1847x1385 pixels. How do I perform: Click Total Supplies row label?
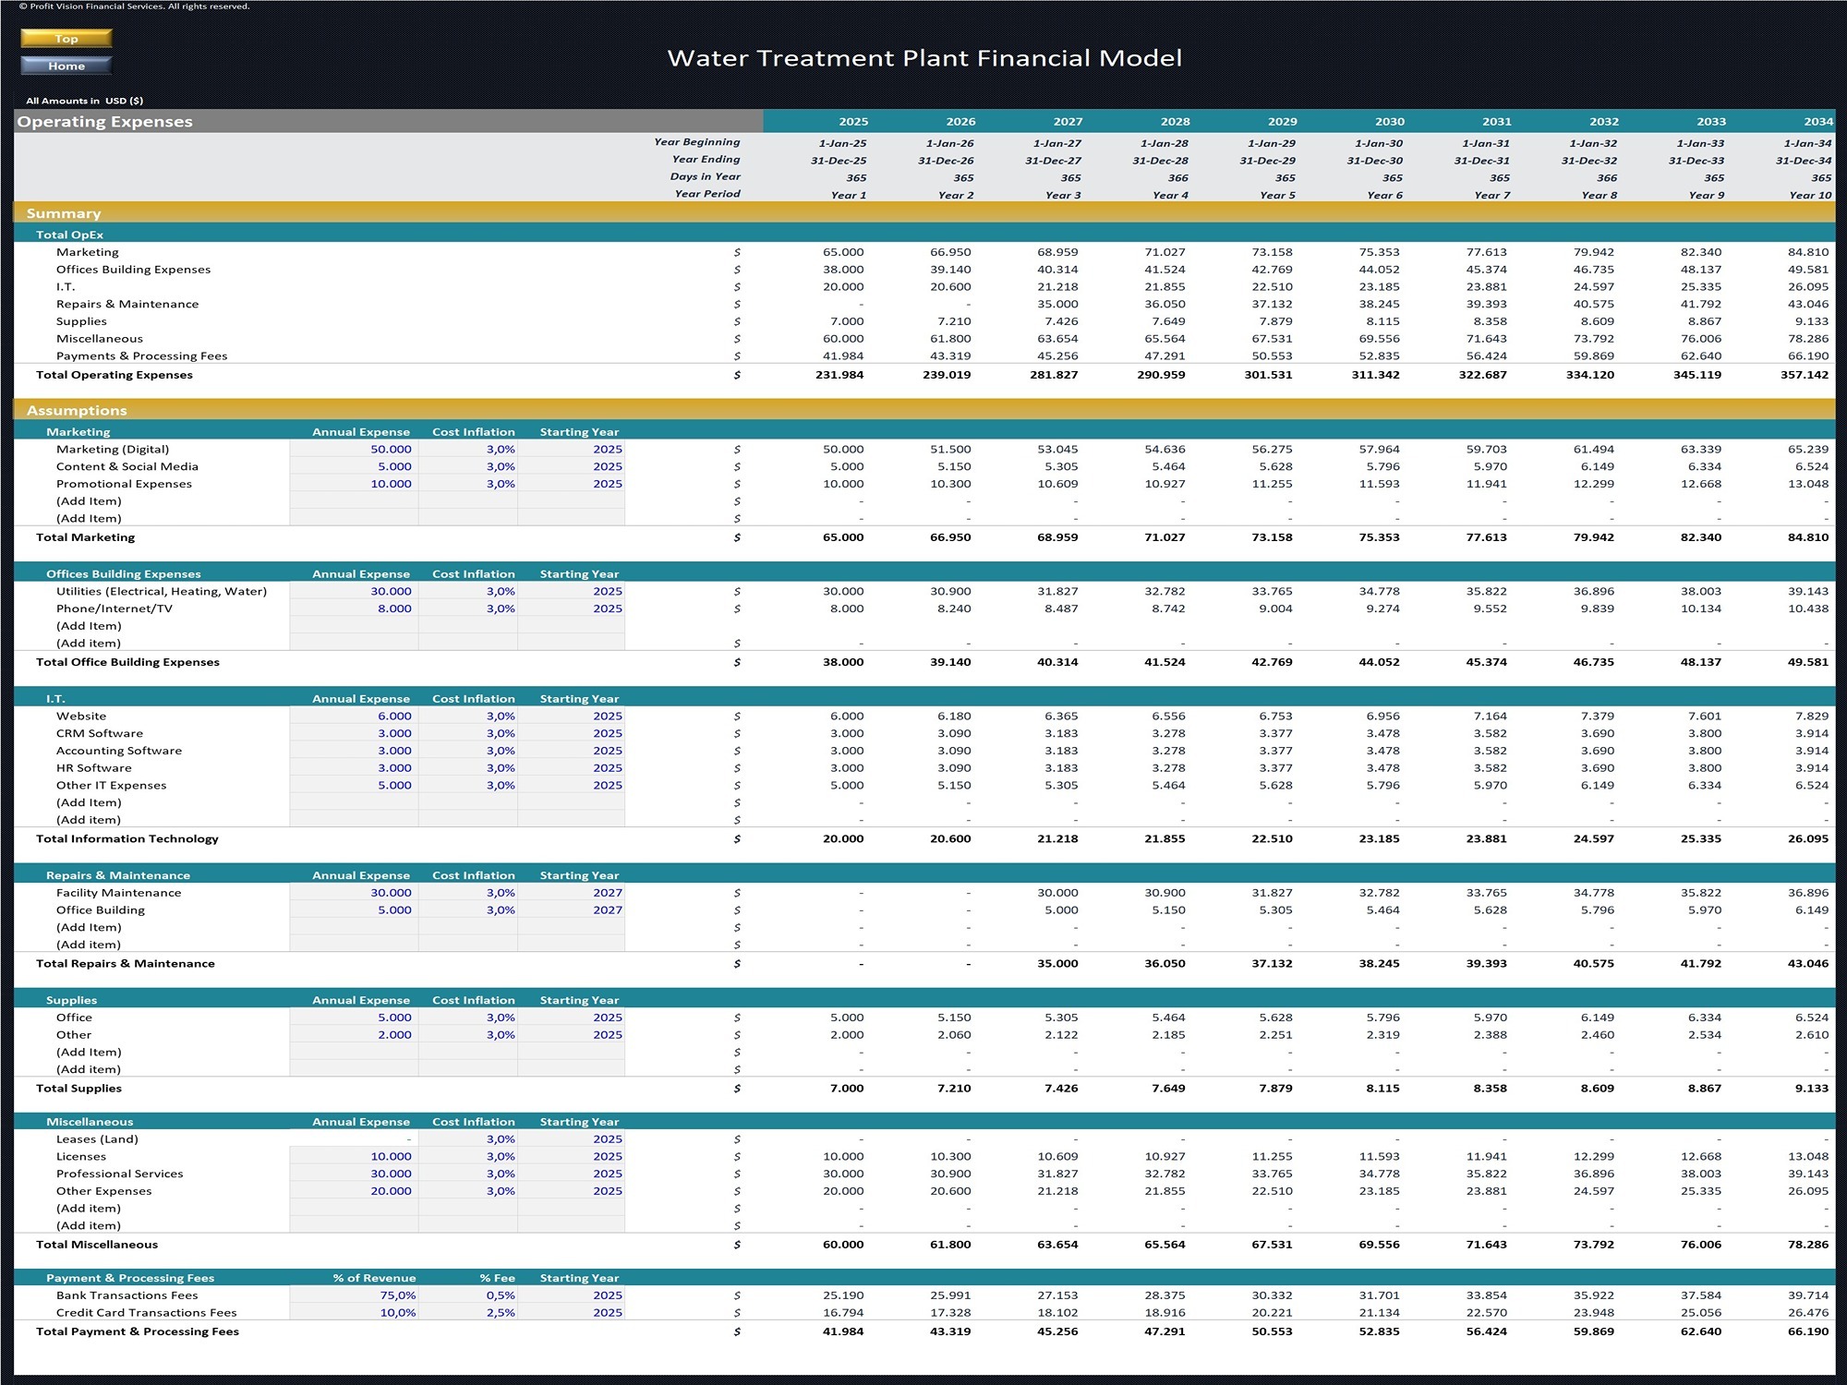click(x=78, y=1089)
